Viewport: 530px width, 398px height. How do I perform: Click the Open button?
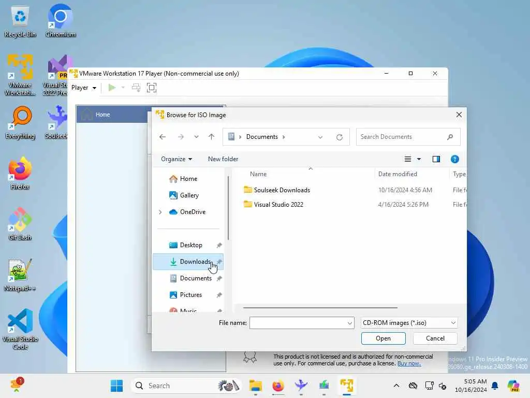[384, 338]
